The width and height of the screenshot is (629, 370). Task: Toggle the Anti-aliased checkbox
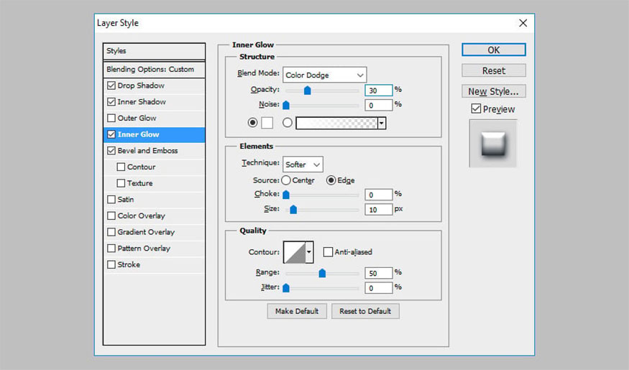328,252
